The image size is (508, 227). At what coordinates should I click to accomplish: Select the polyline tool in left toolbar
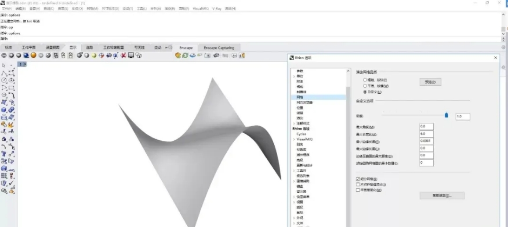coord(4,73)
